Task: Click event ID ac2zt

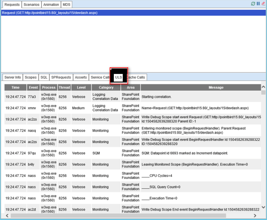Action: pyautogui.click(x=32, y=209)
